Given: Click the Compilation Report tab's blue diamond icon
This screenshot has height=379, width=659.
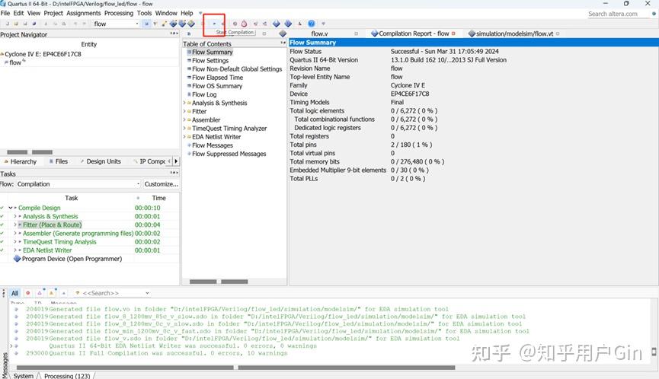Looking at the screenshot, I should [x=375, y=33].
